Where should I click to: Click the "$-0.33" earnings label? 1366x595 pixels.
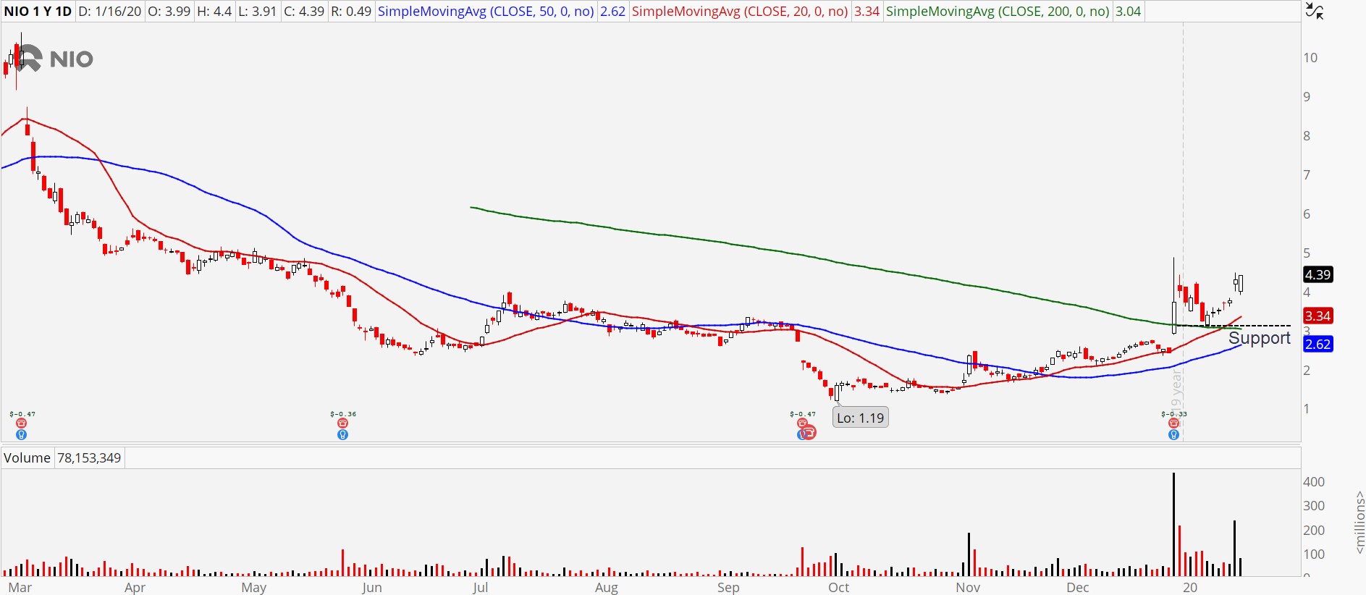point(1174,414)
